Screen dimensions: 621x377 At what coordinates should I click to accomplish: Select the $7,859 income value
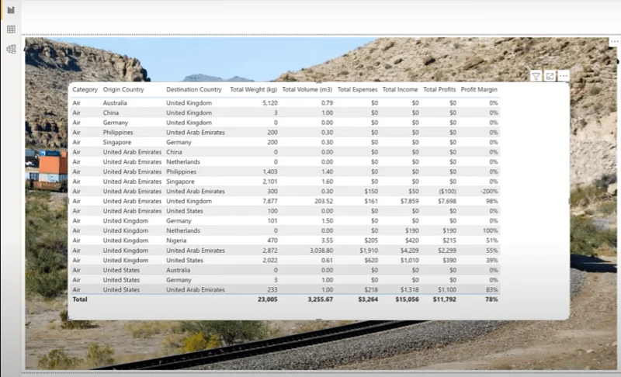(x=409, y=202)
